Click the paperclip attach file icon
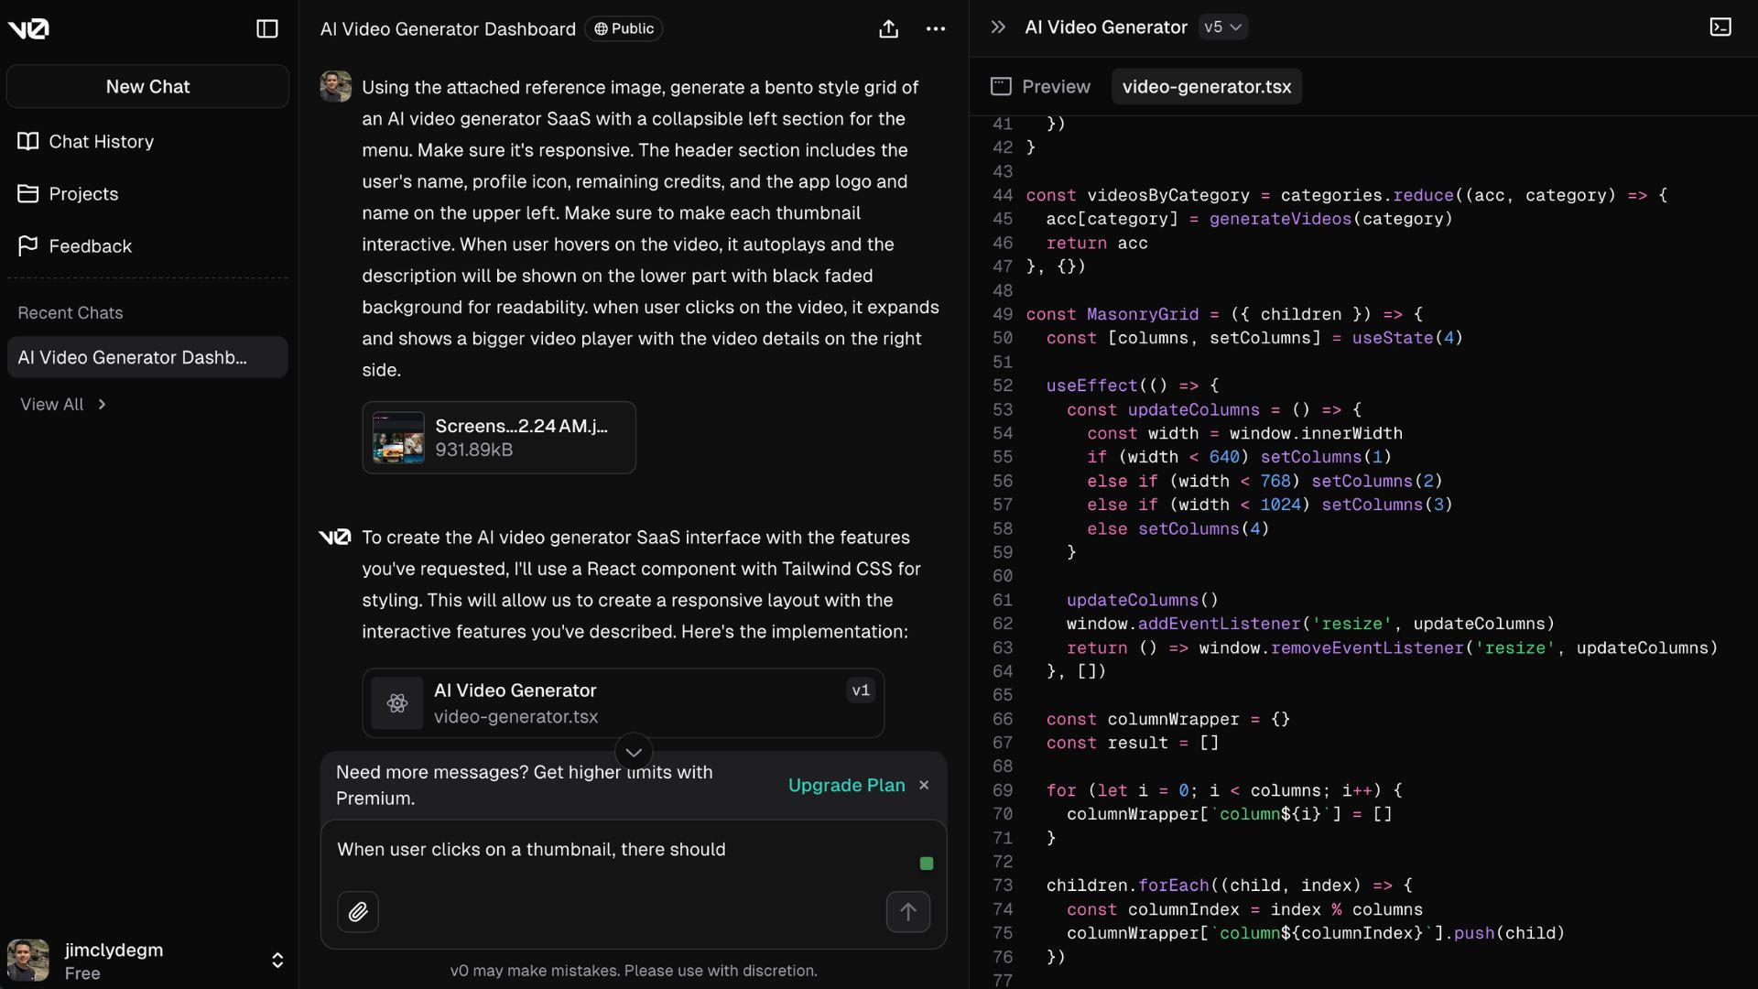The width and height of the screenshot is (1758, 989). [x=358, y=912]
